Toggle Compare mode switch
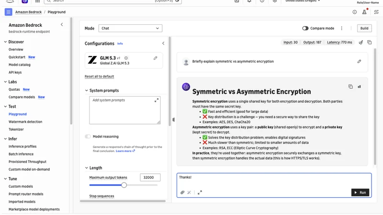Image resolution: width=383 pixels, height=215 pixels. tap(305, 28)
